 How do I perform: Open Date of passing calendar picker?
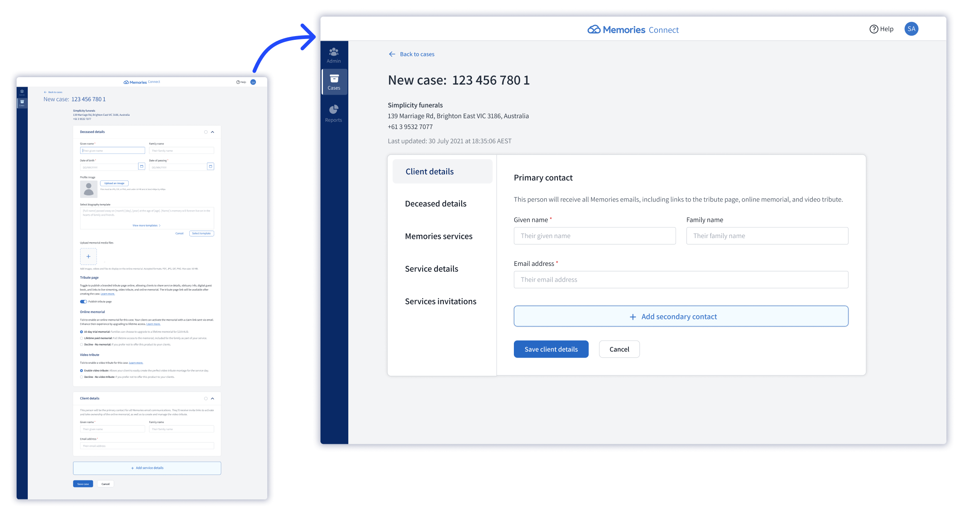coord(210,166)
